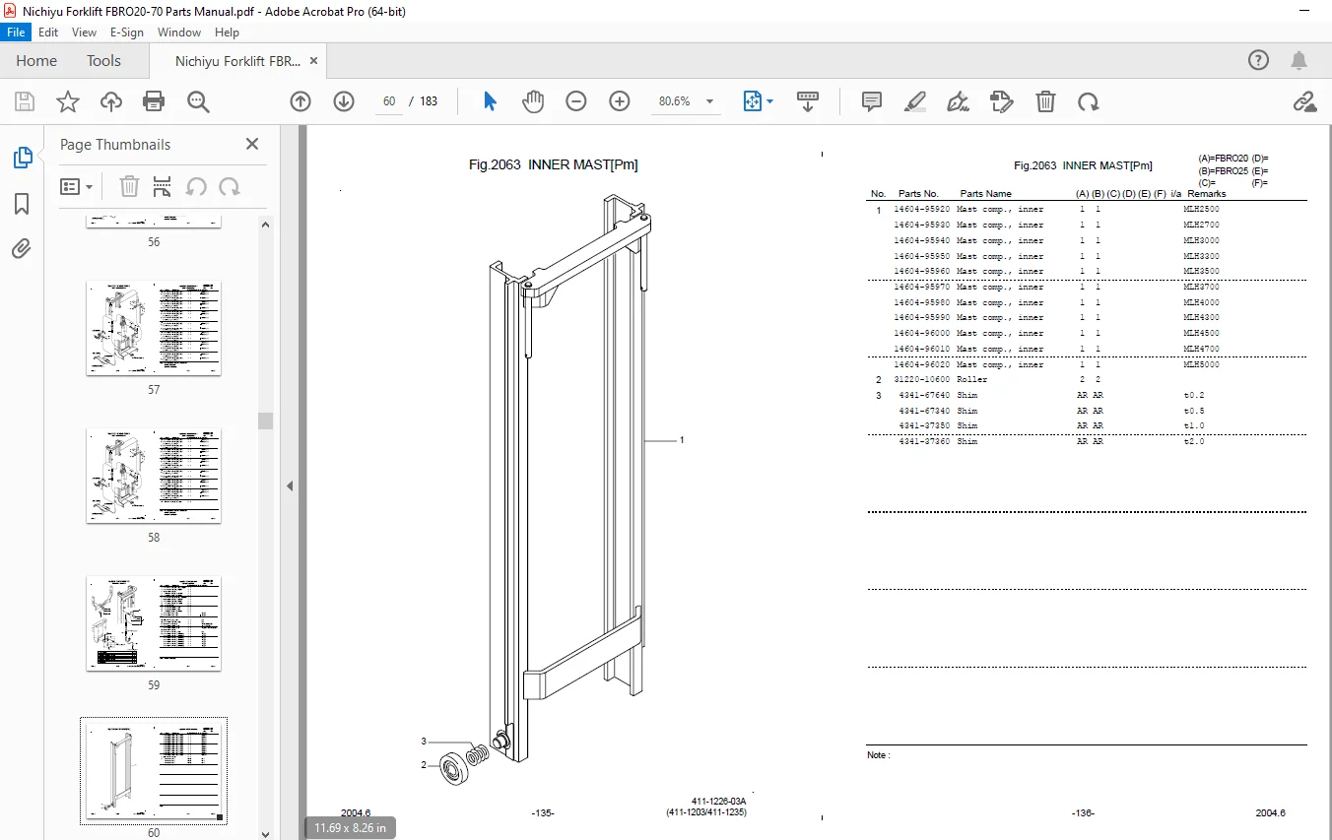Click the total pages '183' label

[x=429, y=101]
